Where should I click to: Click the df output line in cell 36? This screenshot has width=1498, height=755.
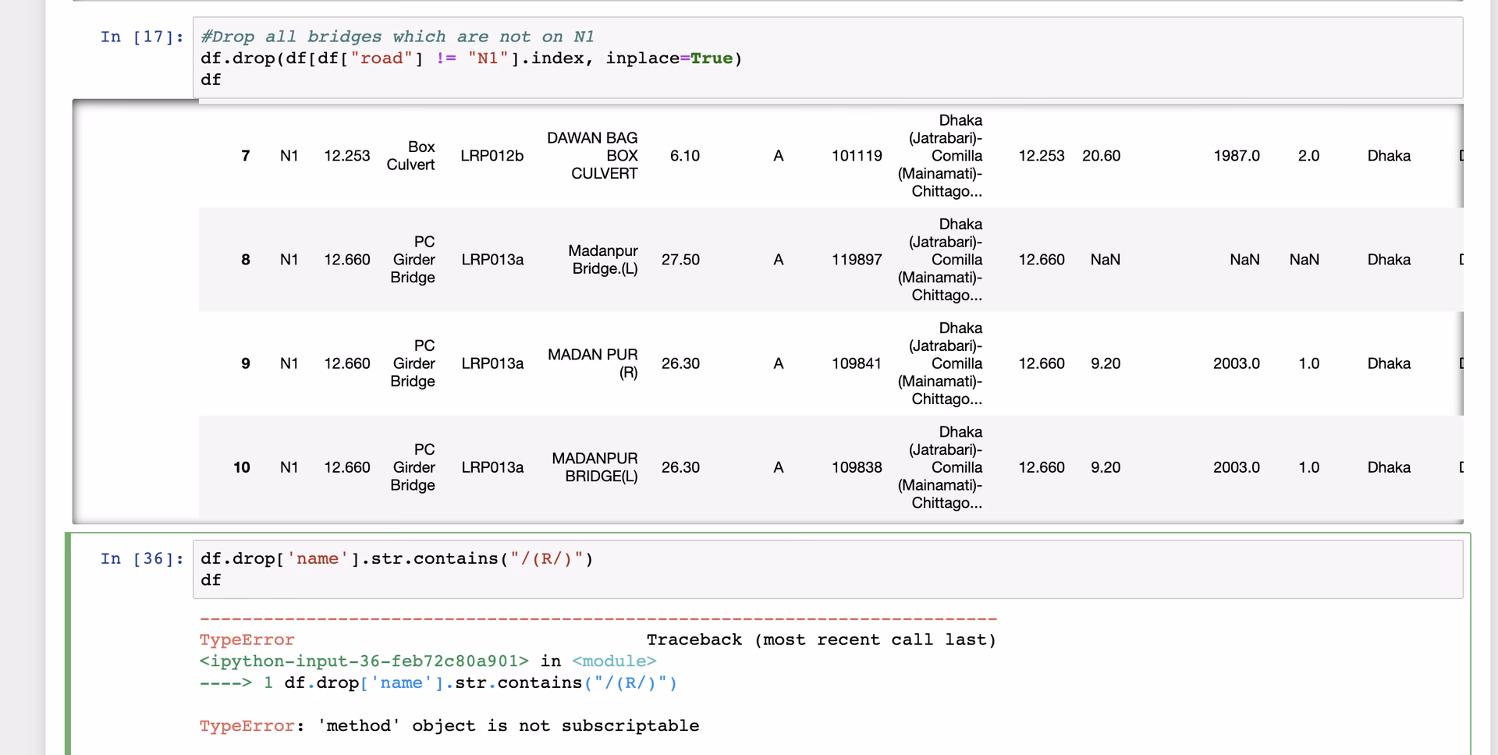(210, 580)
